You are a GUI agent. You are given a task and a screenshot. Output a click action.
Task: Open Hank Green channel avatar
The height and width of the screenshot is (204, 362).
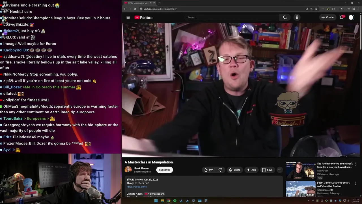128,169
